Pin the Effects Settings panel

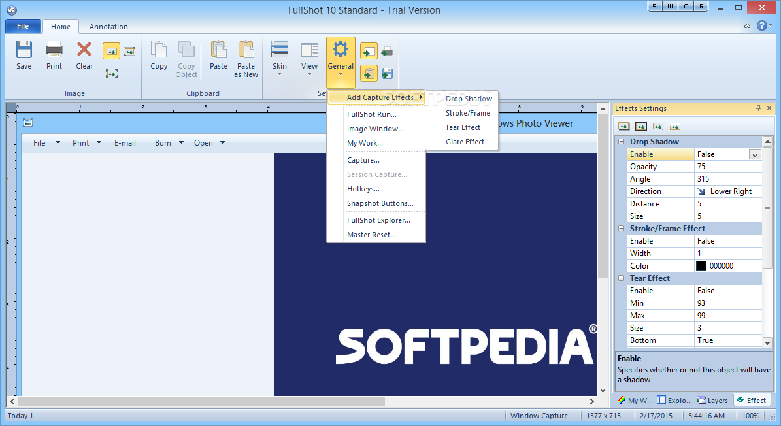pos(758,108)
